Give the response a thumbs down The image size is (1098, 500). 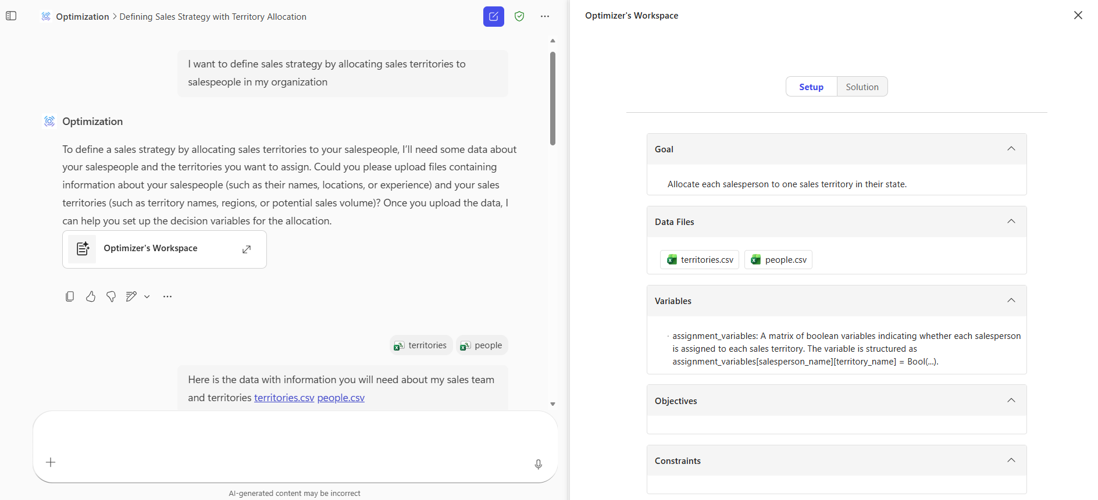click(x=111, y=297)
